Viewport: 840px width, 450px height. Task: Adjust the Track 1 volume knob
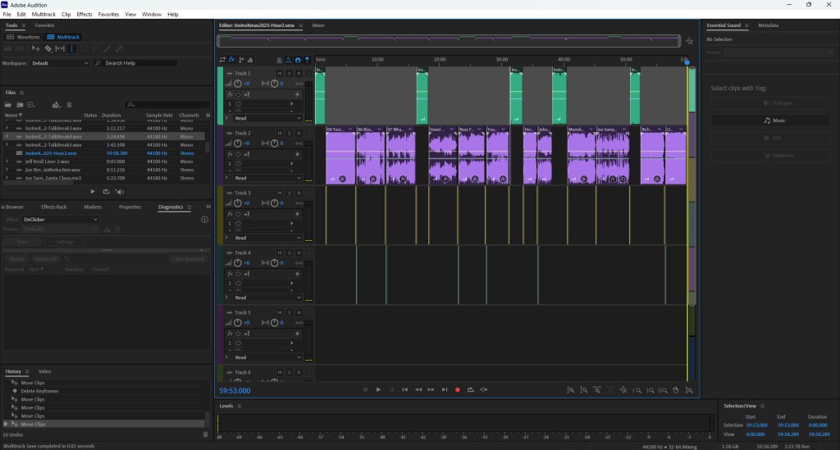tap(238, 84)
